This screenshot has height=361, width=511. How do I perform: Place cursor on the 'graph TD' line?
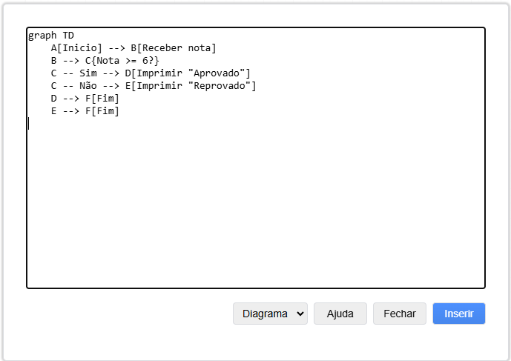(50, 36)
